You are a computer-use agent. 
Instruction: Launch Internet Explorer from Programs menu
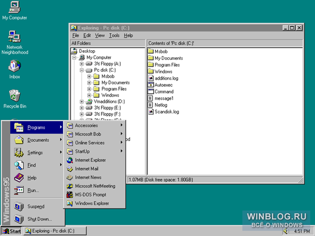pos(95,160)
